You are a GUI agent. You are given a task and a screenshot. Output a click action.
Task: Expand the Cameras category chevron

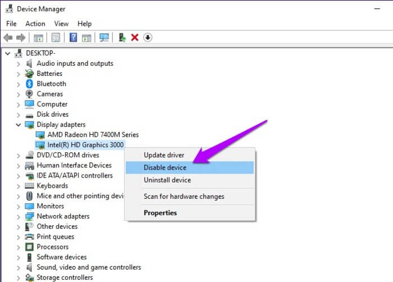tap(19, 94)
